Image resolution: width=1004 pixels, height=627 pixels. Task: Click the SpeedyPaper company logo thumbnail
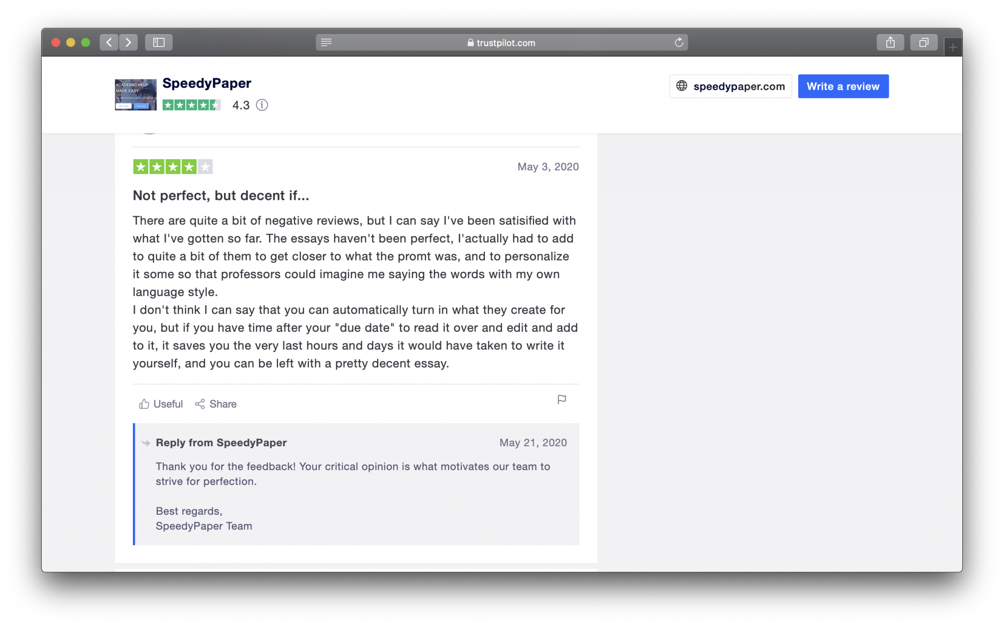tap(136, 95)
